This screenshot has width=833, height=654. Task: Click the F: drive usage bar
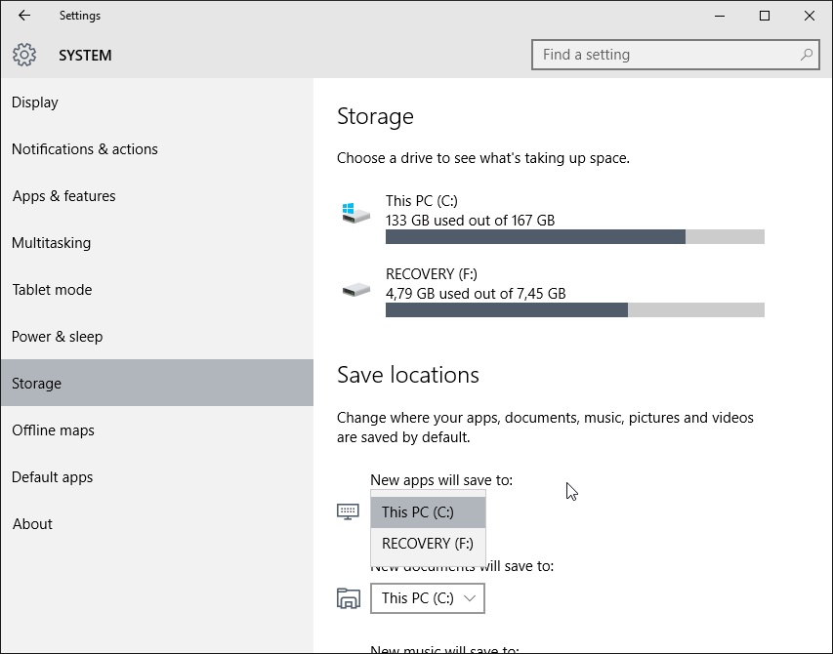pyautogui.click(x=575, y=310)
